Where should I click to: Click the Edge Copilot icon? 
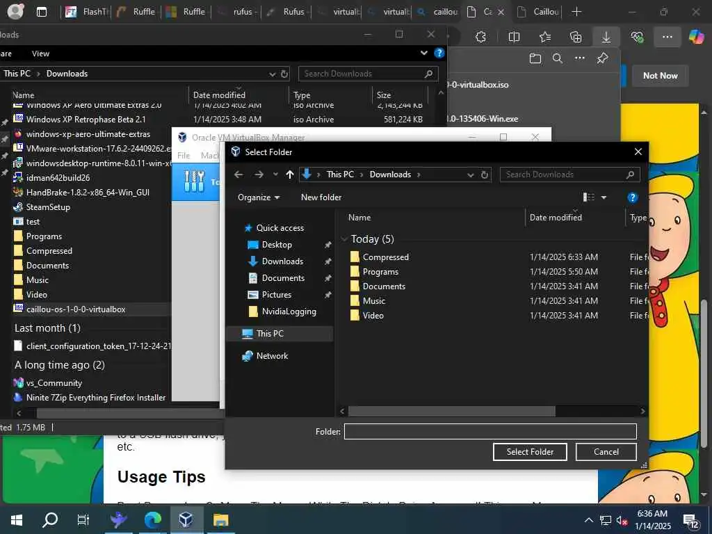tap(695, 37)
